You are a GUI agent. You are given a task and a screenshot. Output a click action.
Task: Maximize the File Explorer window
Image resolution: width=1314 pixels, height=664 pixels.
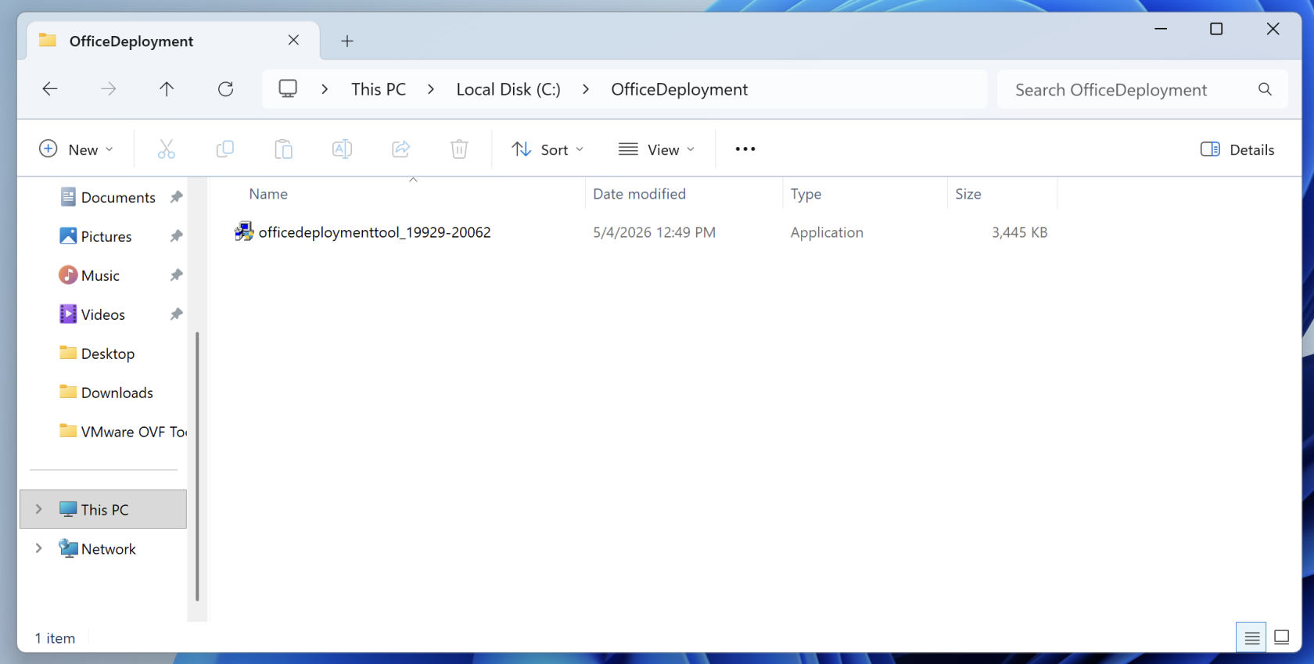pos(1216,29)
